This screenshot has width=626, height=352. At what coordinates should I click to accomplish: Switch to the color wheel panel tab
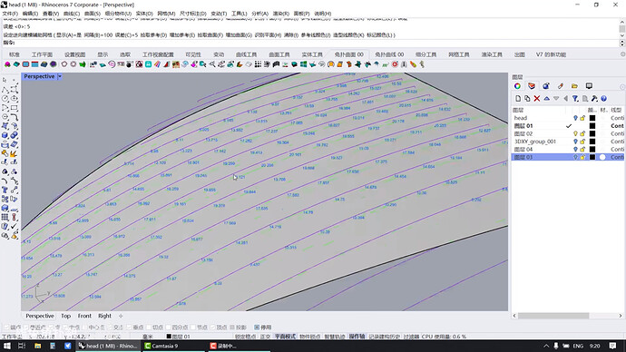517,86
